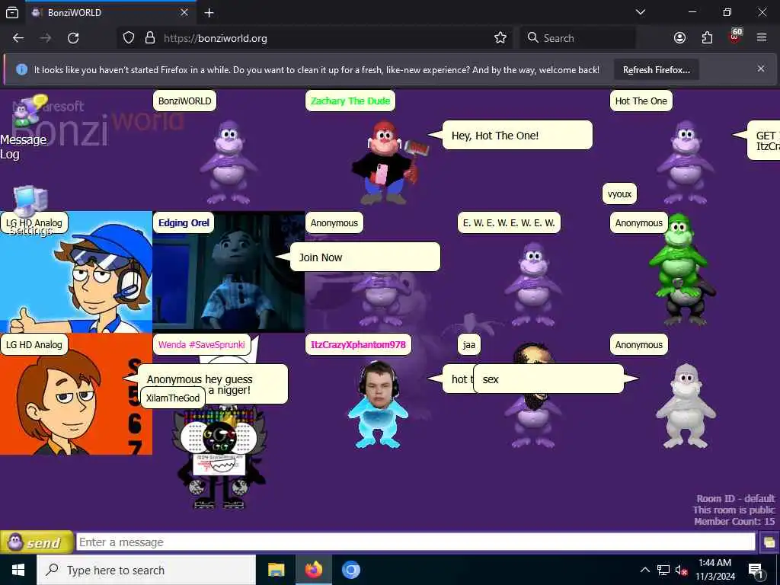Reload the BonziWORLD page
Screen dimensions: 780x585
[x=73, y=38]
